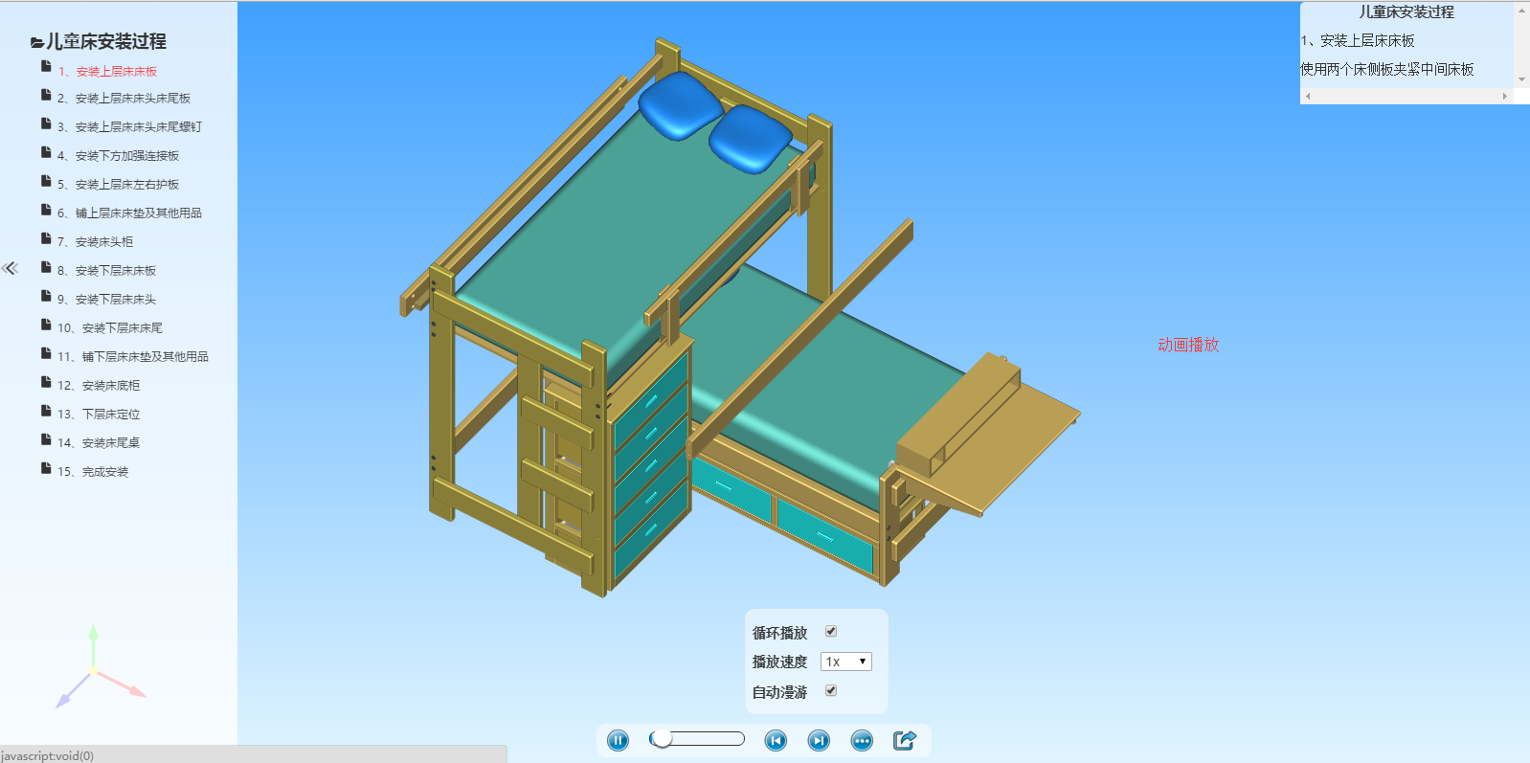
Task: Click the animation progress slider
Action: coord(697,739)
